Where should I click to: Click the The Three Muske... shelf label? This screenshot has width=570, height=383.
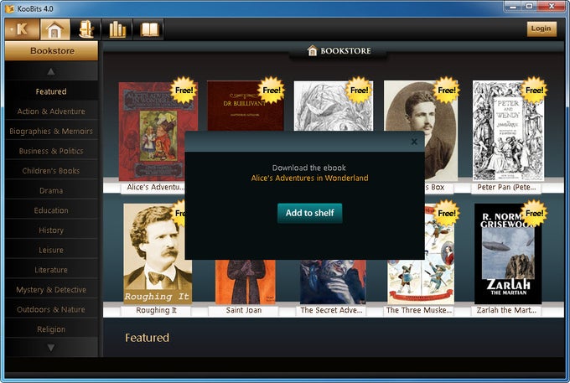tap(419, 310)
